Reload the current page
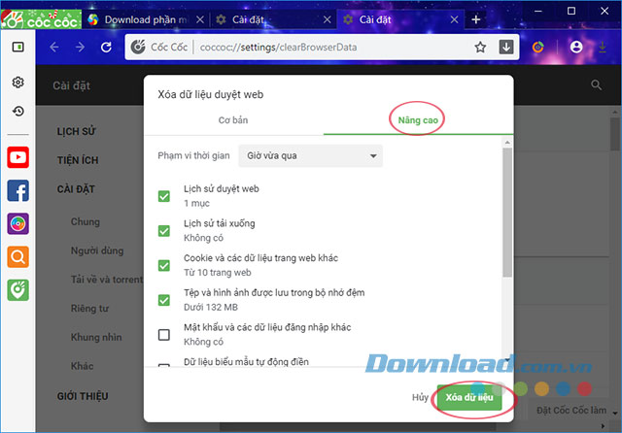Image resolution: width=622 pixels, height=433 pixels. pyautogui.click(x=106, y=48)
